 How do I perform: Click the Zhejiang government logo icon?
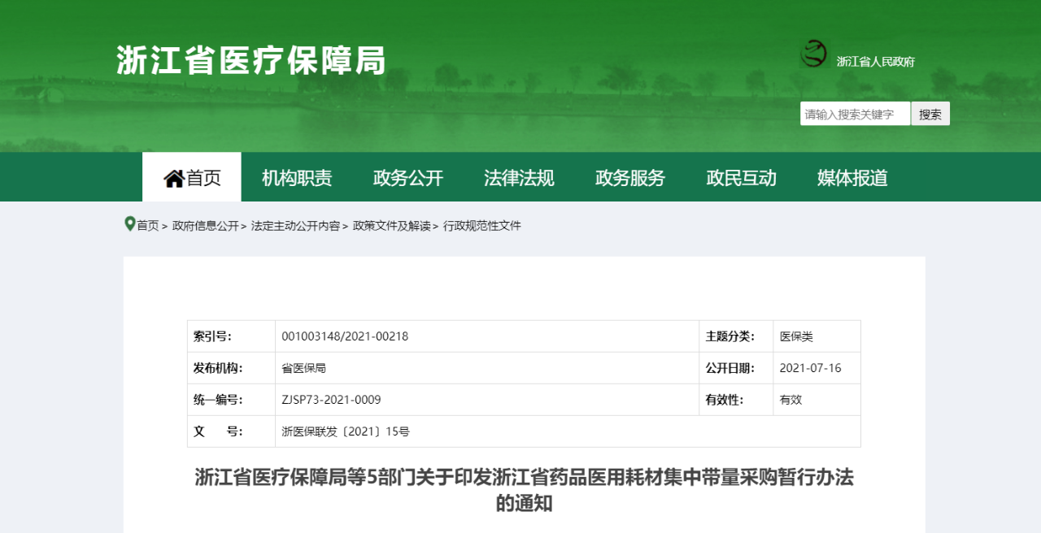pos(813,54)
